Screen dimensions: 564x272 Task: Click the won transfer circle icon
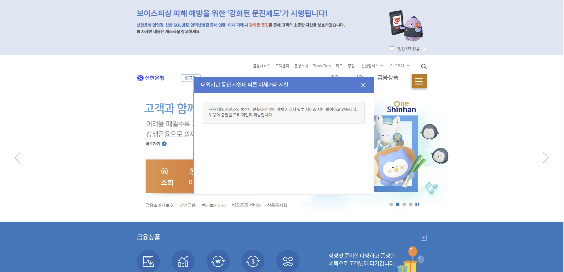pyautogui.click(x=218, y=261)
